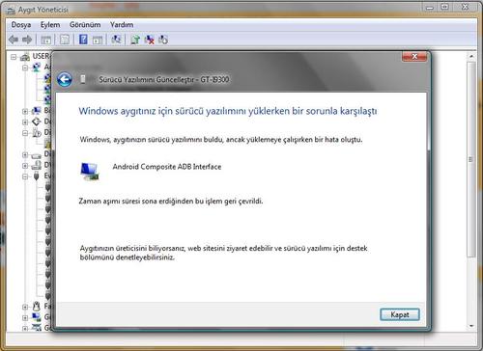The image size is (483, 351).
Task: Expand the node with diamond icon
Action: (x=25, y=122)
